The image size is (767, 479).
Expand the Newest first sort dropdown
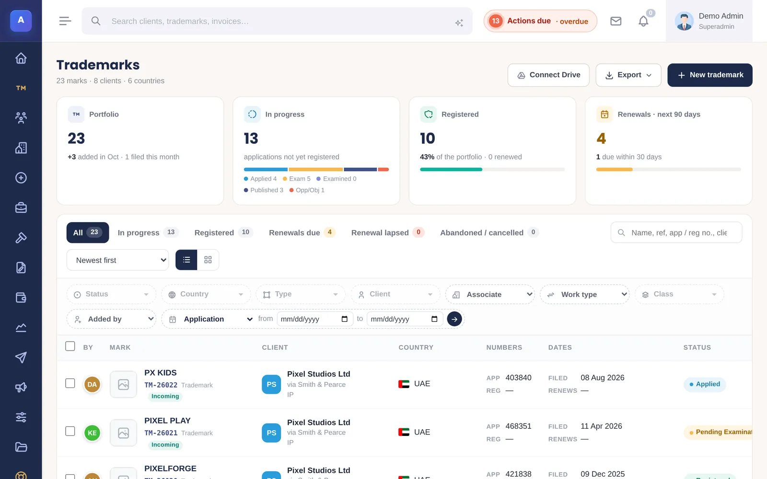(117, 260)
